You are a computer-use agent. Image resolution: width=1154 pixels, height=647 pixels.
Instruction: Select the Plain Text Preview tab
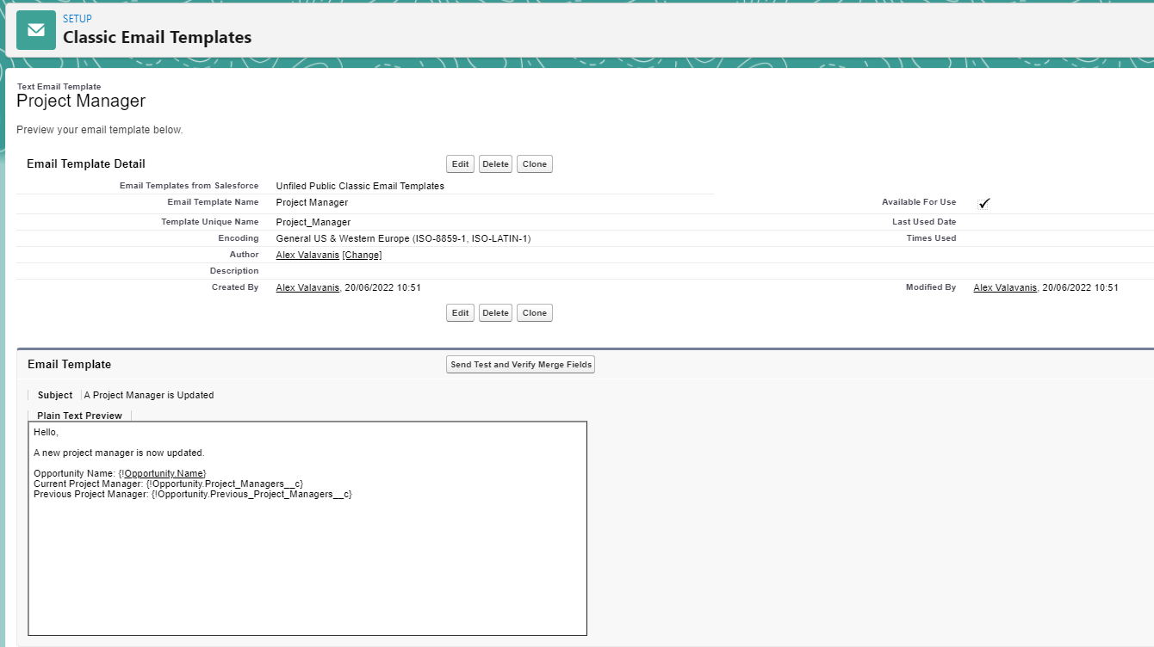tap(79, 416)
